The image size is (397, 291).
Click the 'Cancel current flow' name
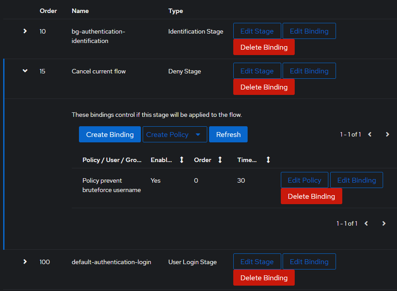99,71
